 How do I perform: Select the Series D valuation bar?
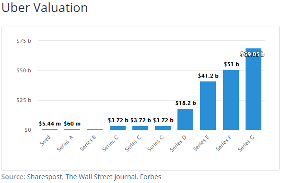(185, 119)
